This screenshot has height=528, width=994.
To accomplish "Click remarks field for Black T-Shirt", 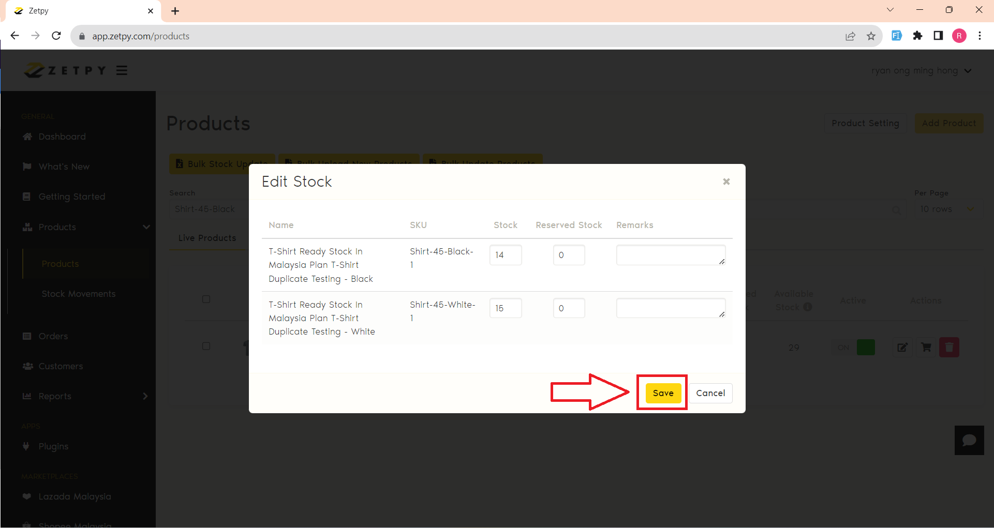I will (671, 255).
